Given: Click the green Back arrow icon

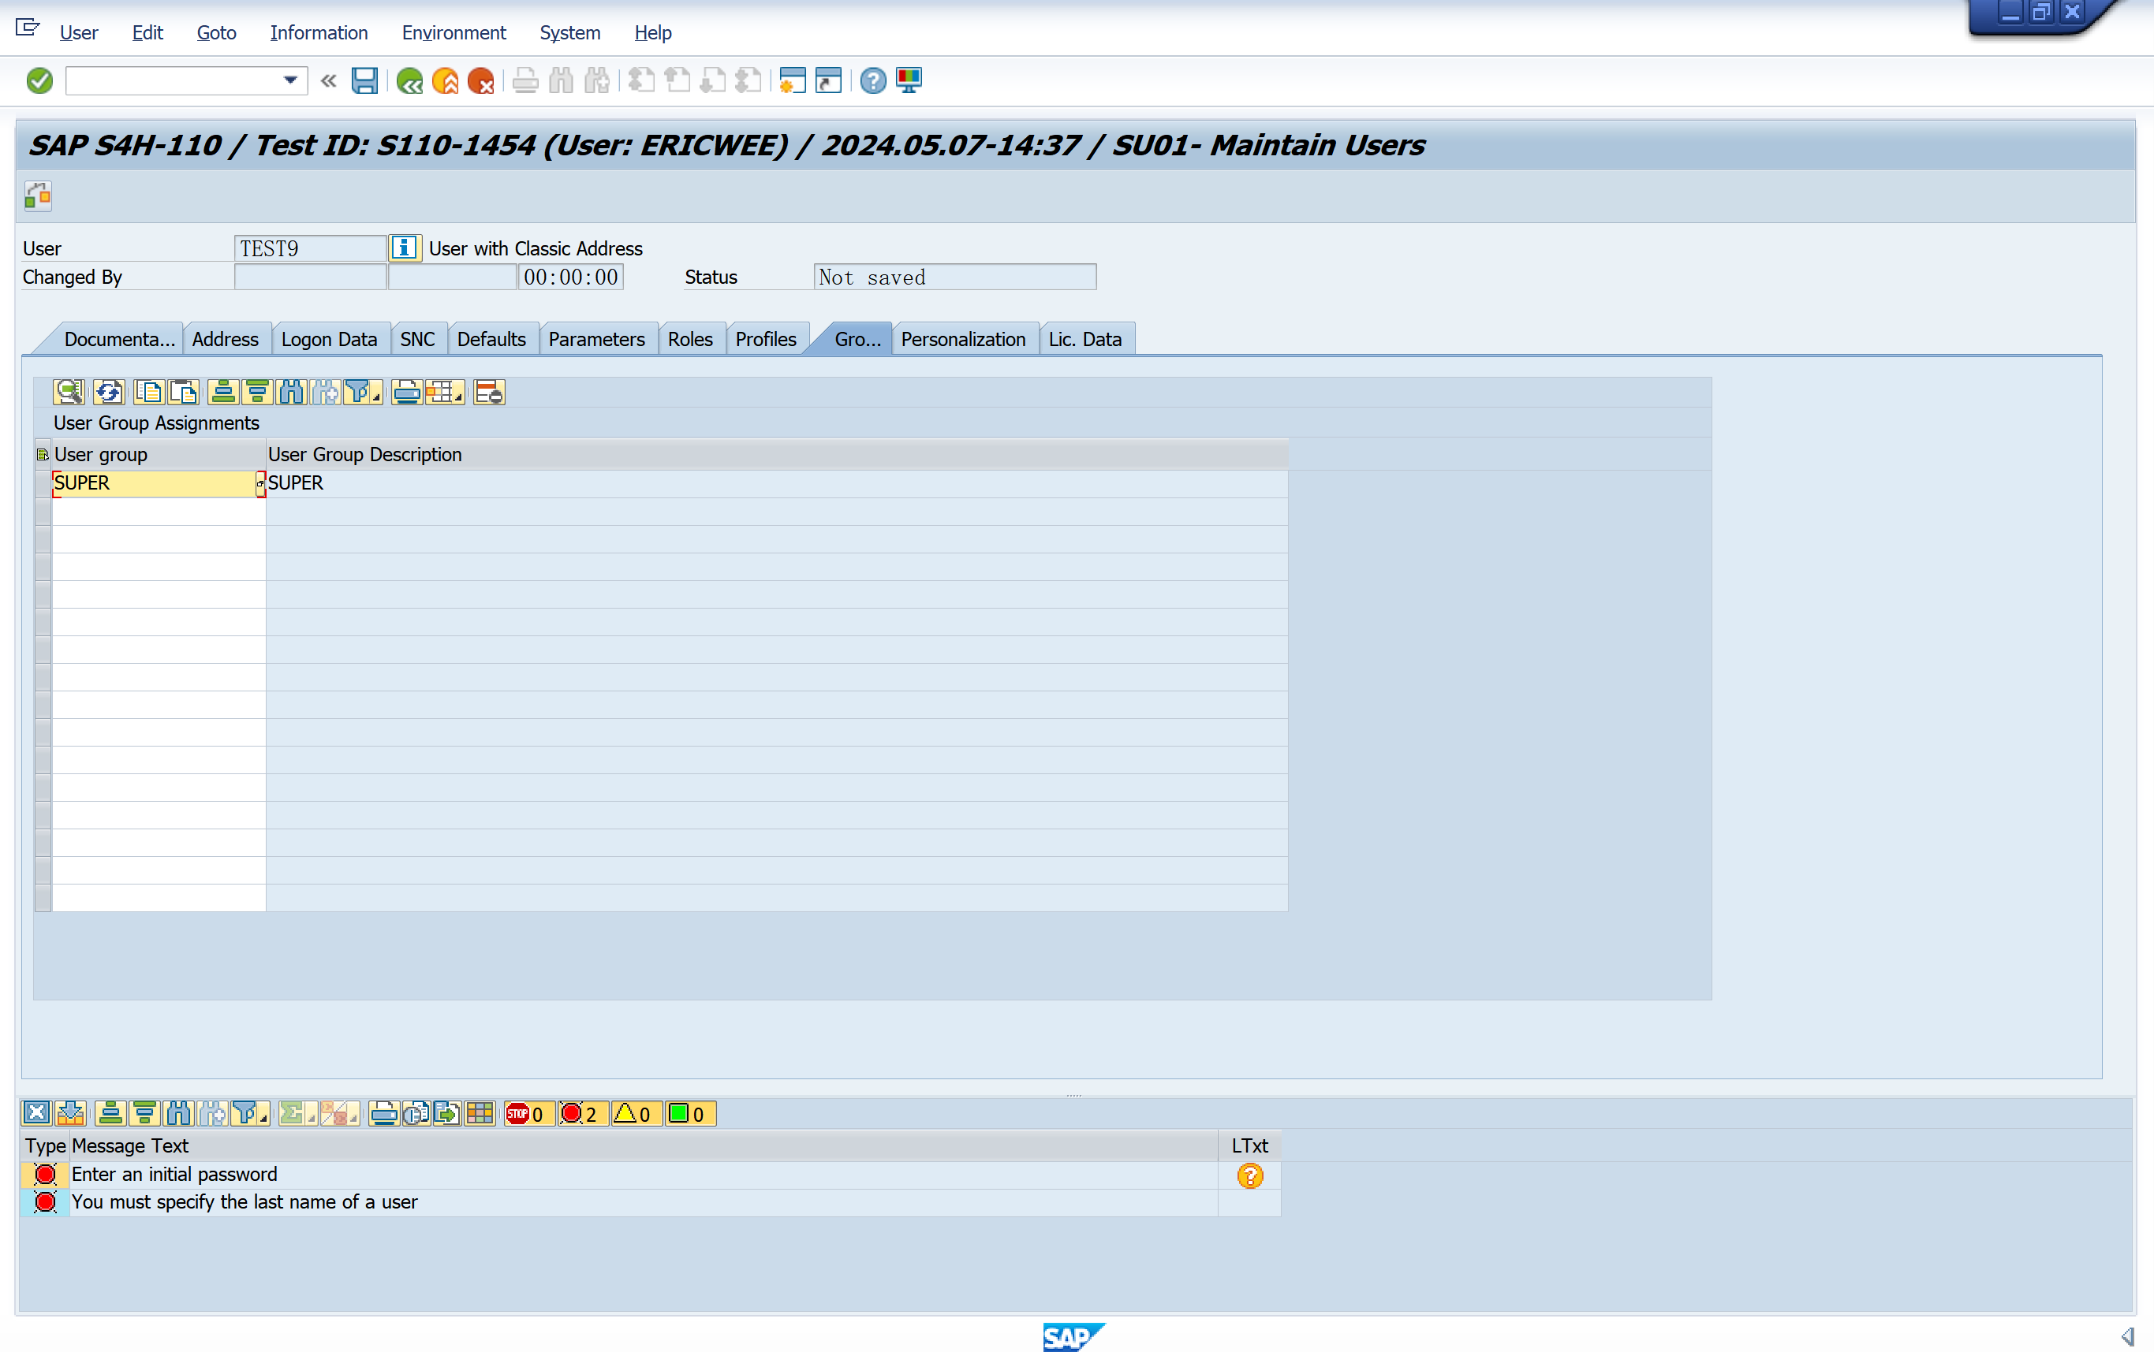Looking at the screenshot, I should pyautogui.click(x=409, y=81).
